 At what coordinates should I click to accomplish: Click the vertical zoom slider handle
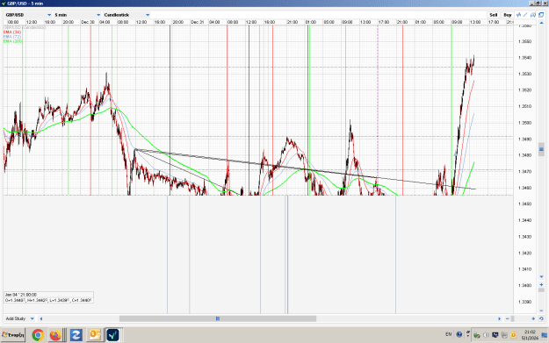coord(541,290)
